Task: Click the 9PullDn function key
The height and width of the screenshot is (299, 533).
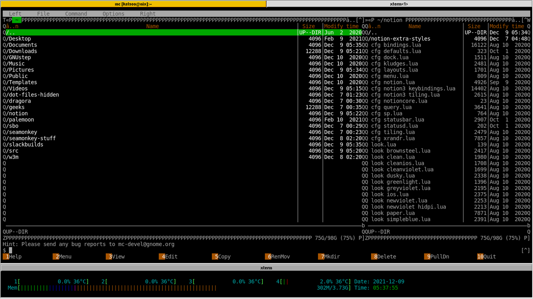Action: [437, 257]
